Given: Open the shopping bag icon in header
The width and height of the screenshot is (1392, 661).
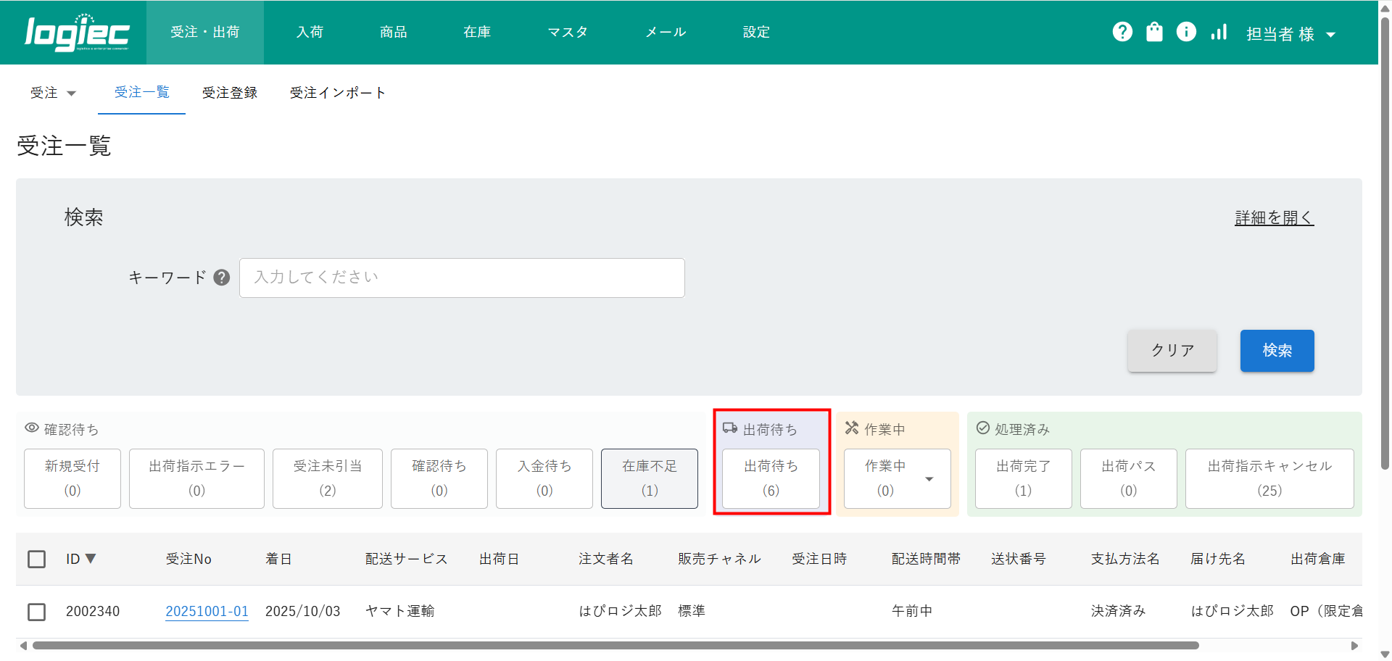Looking at the screenshot, I should tap(1154, 32).
